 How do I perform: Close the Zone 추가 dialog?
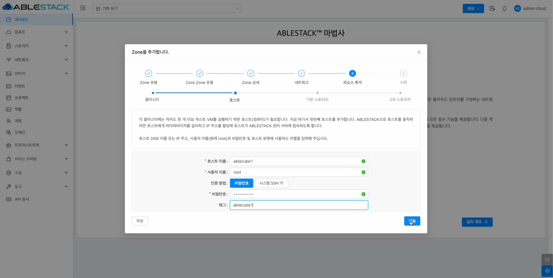[419, 52]
